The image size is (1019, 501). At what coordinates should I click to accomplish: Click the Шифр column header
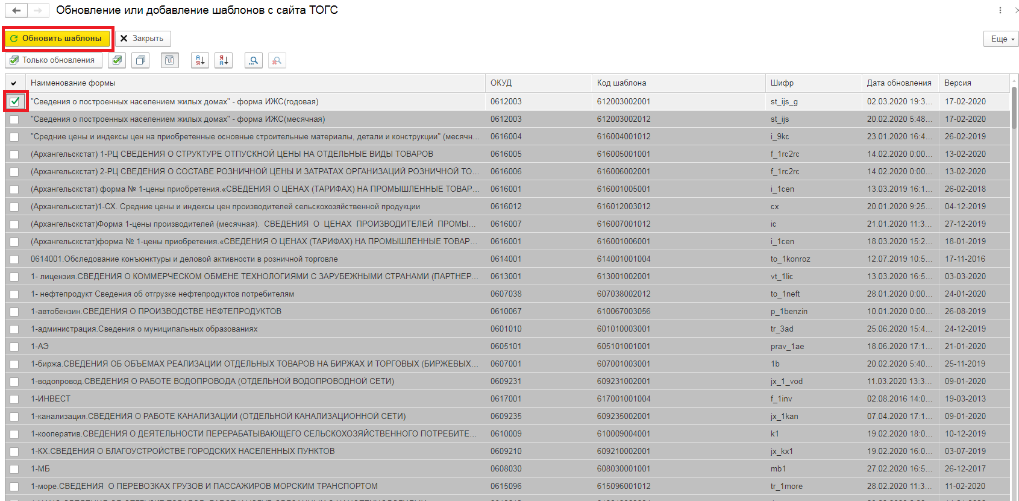click(x=814, y=83)
